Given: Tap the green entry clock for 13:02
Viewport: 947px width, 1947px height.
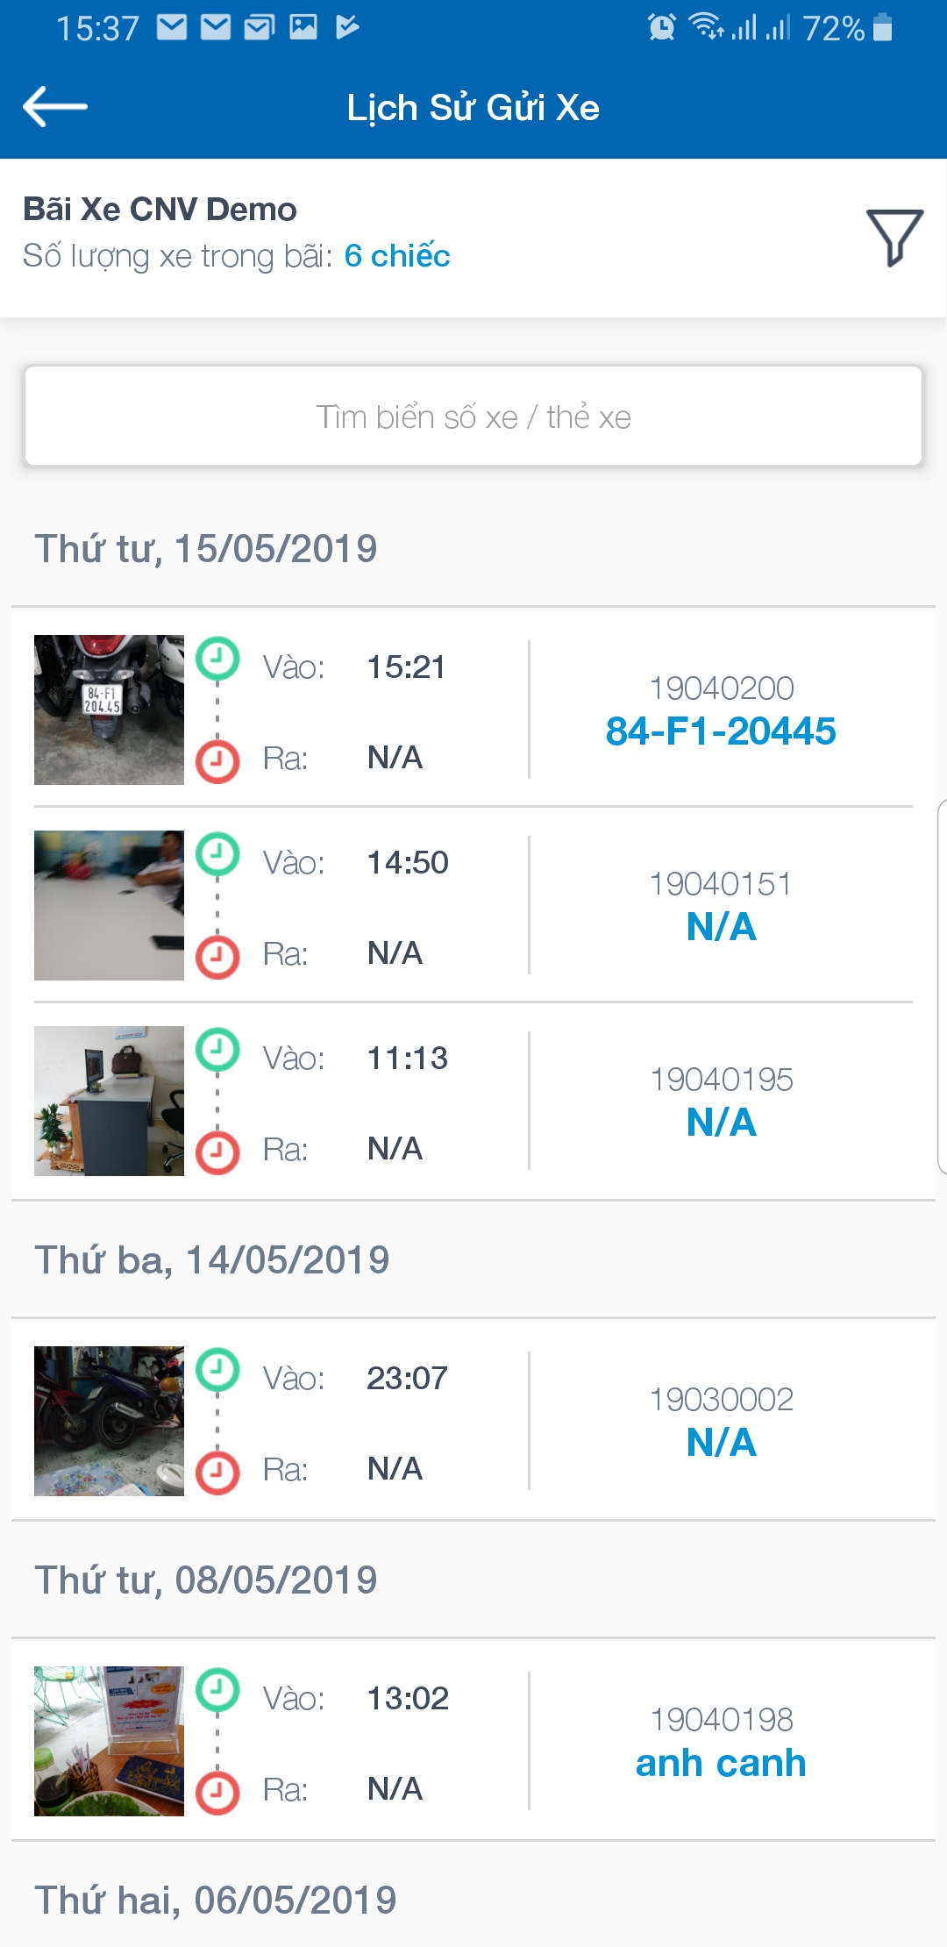Looking at the screenshot, I should (x=217, y=1690).
